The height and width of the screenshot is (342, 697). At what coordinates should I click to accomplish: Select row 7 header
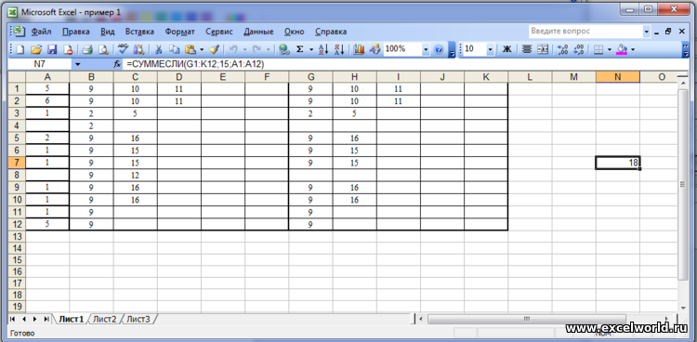(x=17, y=163)
